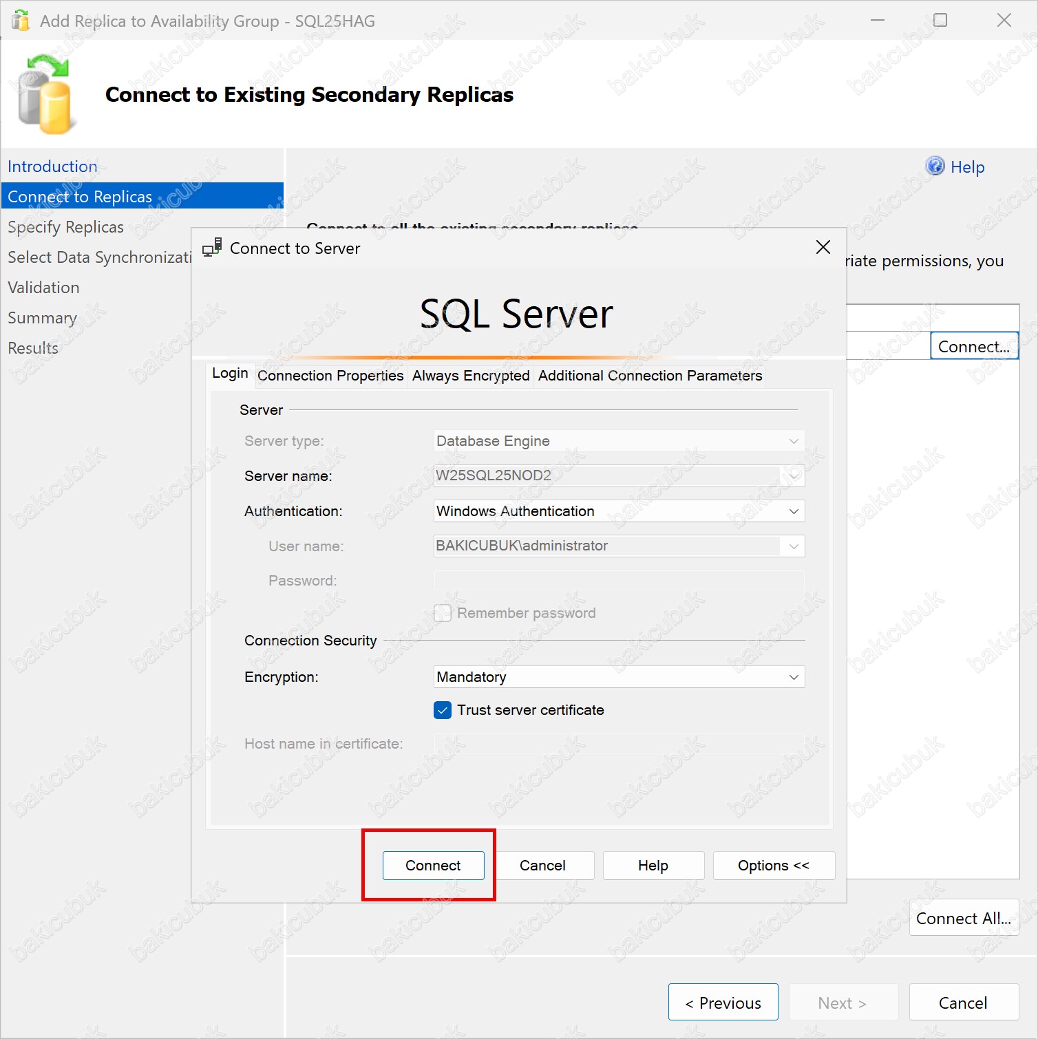The height and width of the screenshot is (1039, 1038).
Task: Expand the Encryption dropdown
Action: (x=793, y=677)
